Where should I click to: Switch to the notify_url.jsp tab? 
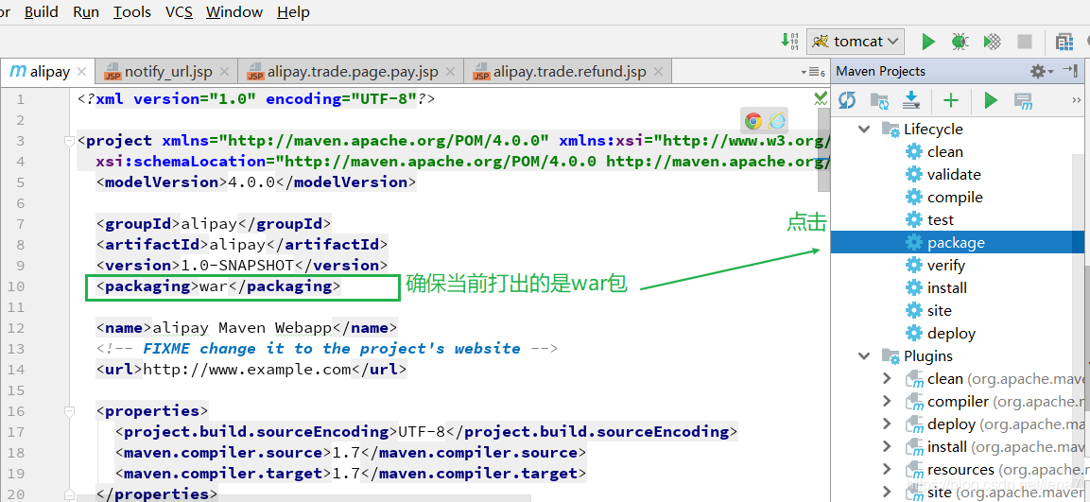click(x=167, y=72)
